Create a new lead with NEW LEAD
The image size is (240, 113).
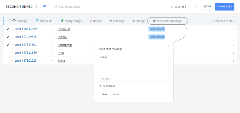[x=224, y=6]
